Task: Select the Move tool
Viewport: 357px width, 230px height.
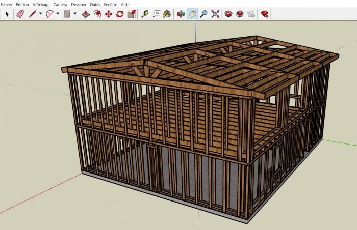Action: [108, 14]
